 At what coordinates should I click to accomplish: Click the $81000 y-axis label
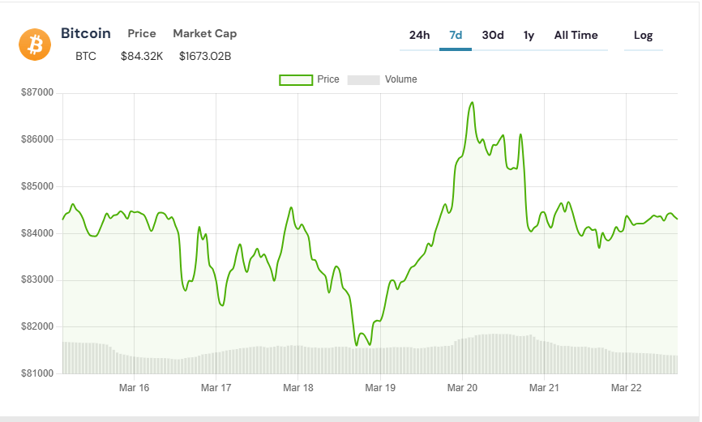[37, 373]
